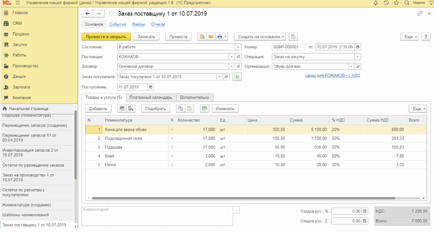Click Подобрать button
Viewport: 434px width, 233px height.
click(x=155, y=109)
